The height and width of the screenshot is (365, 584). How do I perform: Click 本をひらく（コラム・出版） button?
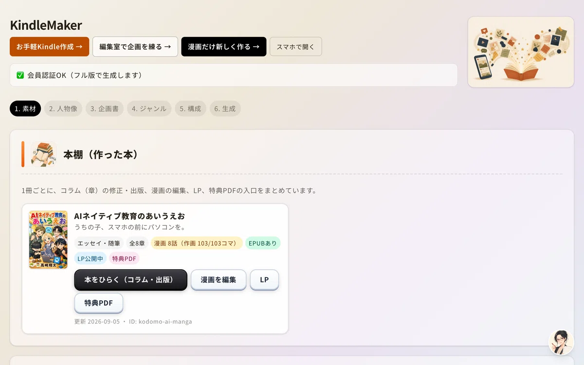point(130,280)
